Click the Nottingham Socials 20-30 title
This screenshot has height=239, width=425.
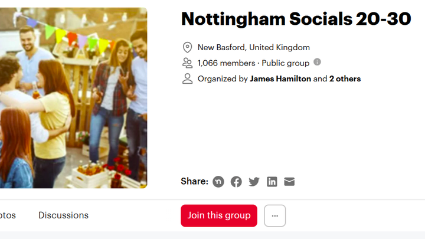[296, 19]
